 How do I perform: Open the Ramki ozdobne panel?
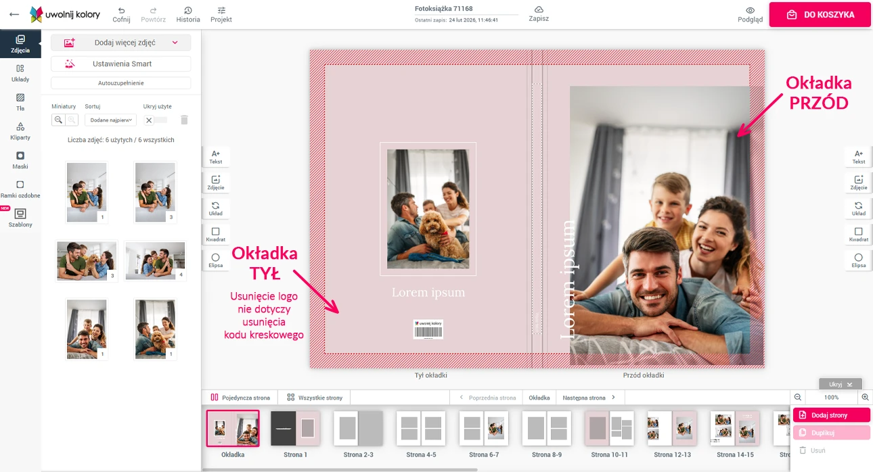coord(20,190)
